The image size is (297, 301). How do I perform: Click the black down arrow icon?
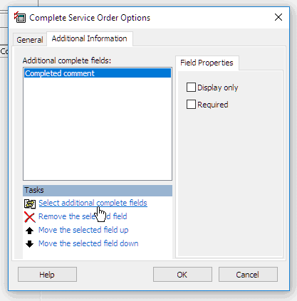click(30, 244)
